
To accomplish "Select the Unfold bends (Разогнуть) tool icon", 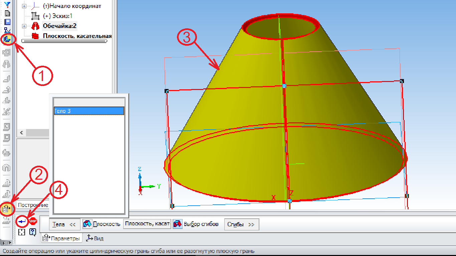I will pos(7,209).
